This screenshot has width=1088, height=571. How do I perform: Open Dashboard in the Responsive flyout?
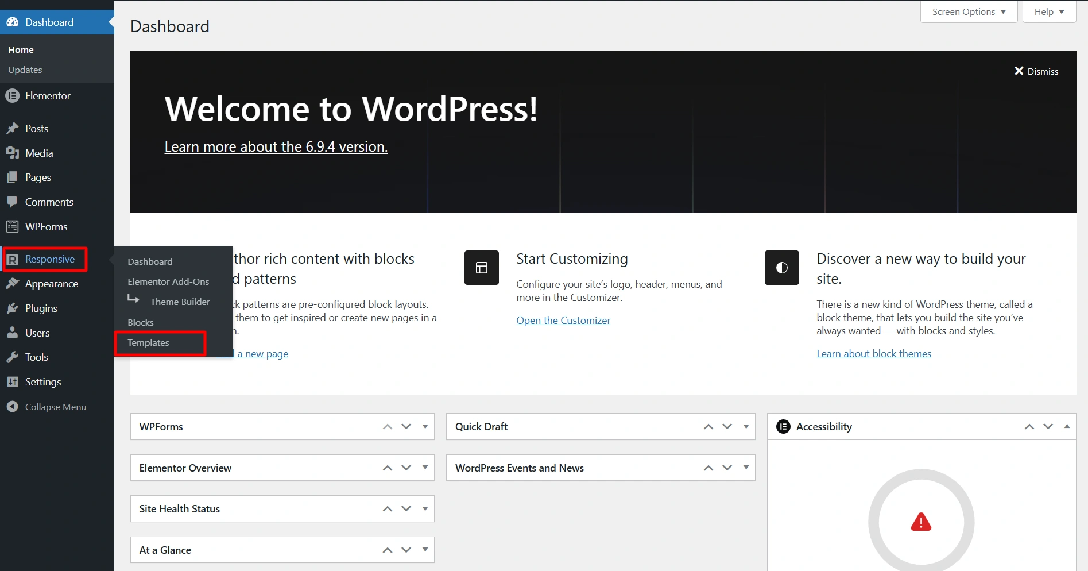(150, 262)
